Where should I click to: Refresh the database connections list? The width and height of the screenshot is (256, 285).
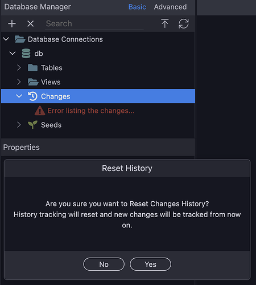(x=183, y=23)
